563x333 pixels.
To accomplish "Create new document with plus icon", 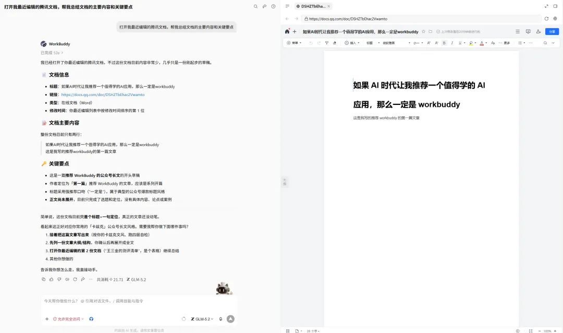I will pos(295,32).
